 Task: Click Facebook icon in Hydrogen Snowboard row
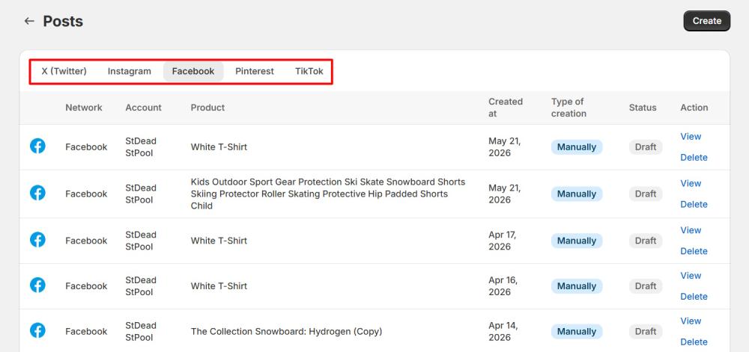pos(37,330)
